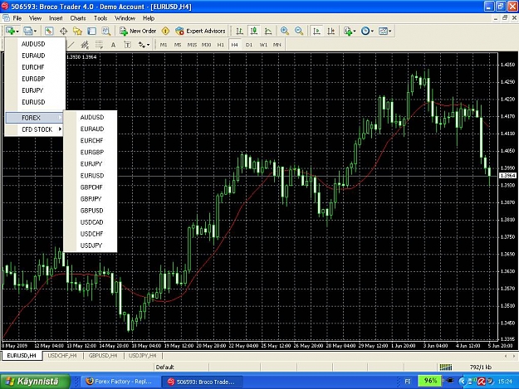519x389 pixels.
Task: Open Market Watch window icon
Action: click(49, 31)
